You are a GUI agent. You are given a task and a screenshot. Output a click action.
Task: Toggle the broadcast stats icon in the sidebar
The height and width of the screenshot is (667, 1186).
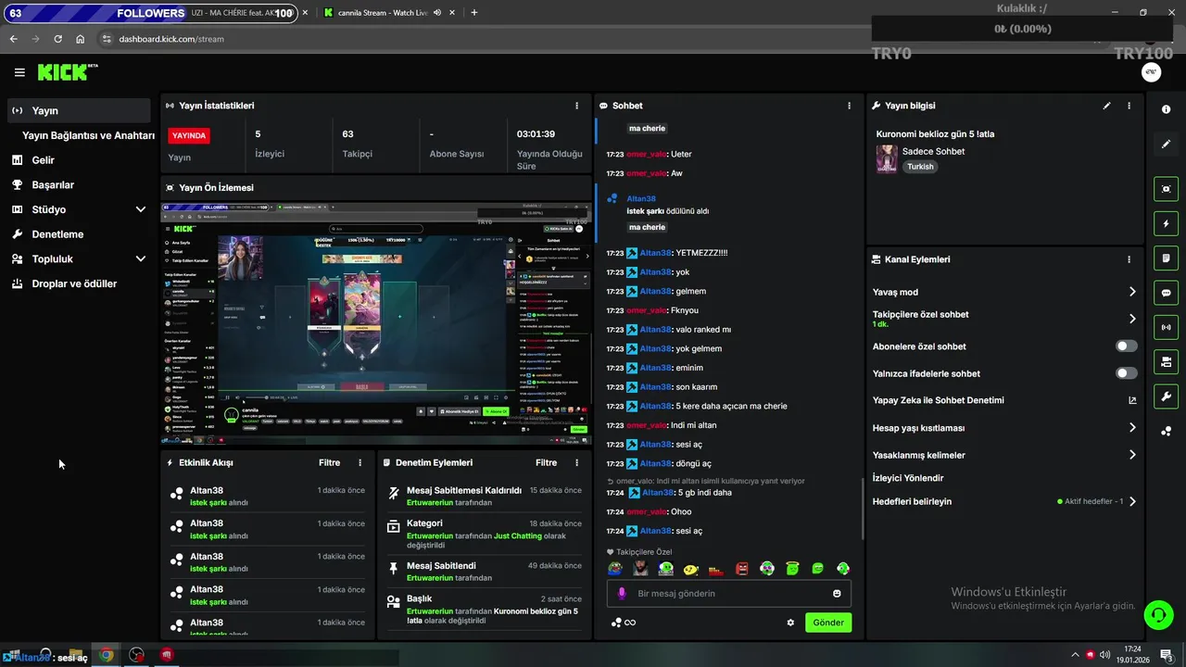click(x=1166, y=327)
